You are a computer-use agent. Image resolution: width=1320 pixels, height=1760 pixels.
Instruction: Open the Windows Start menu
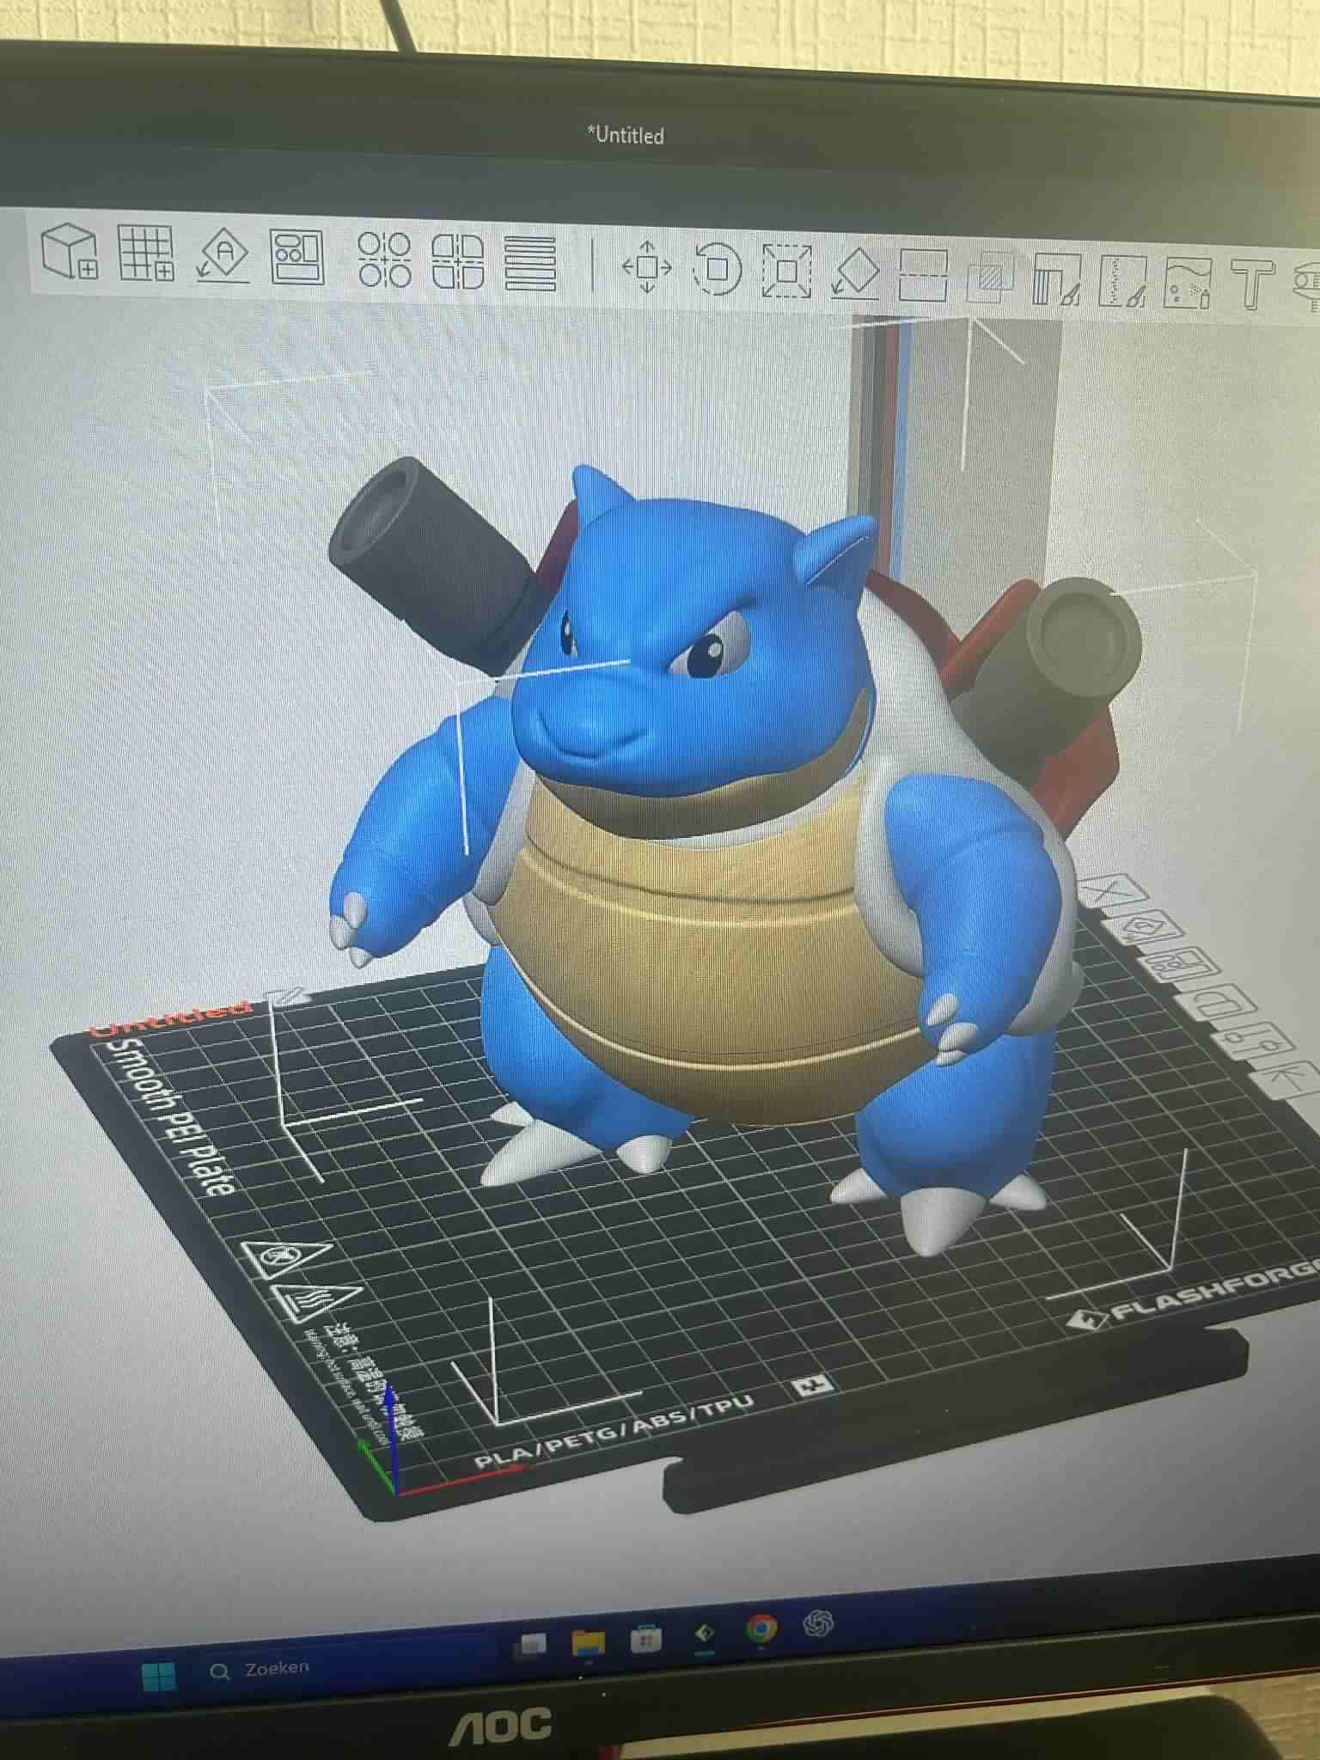click(x=159, y=1675)
